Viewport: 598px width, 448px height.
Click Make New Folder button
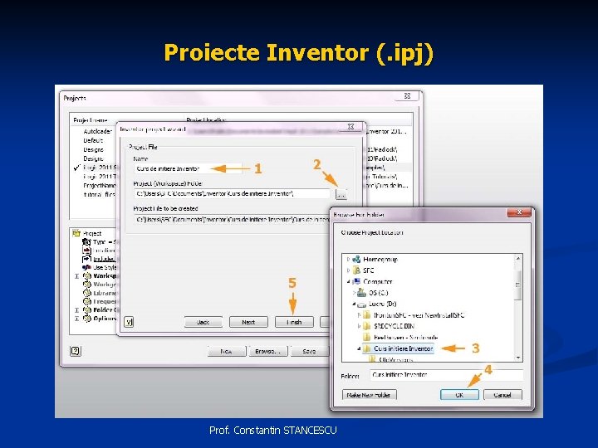tap(369, 395)
